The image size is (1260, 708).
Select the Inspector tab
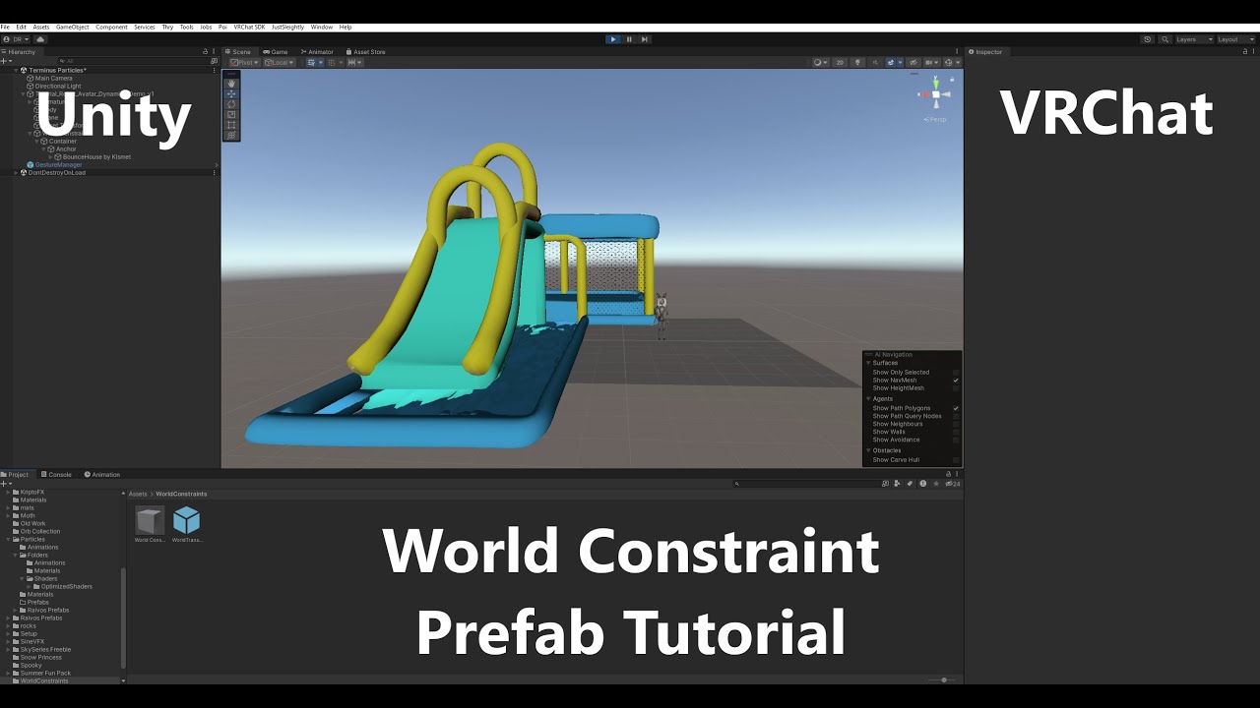[x=985, y=51]
